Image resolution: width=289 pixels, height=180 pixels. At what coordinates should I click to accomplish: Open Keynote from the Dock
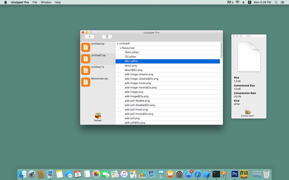[x=161, y=174]
